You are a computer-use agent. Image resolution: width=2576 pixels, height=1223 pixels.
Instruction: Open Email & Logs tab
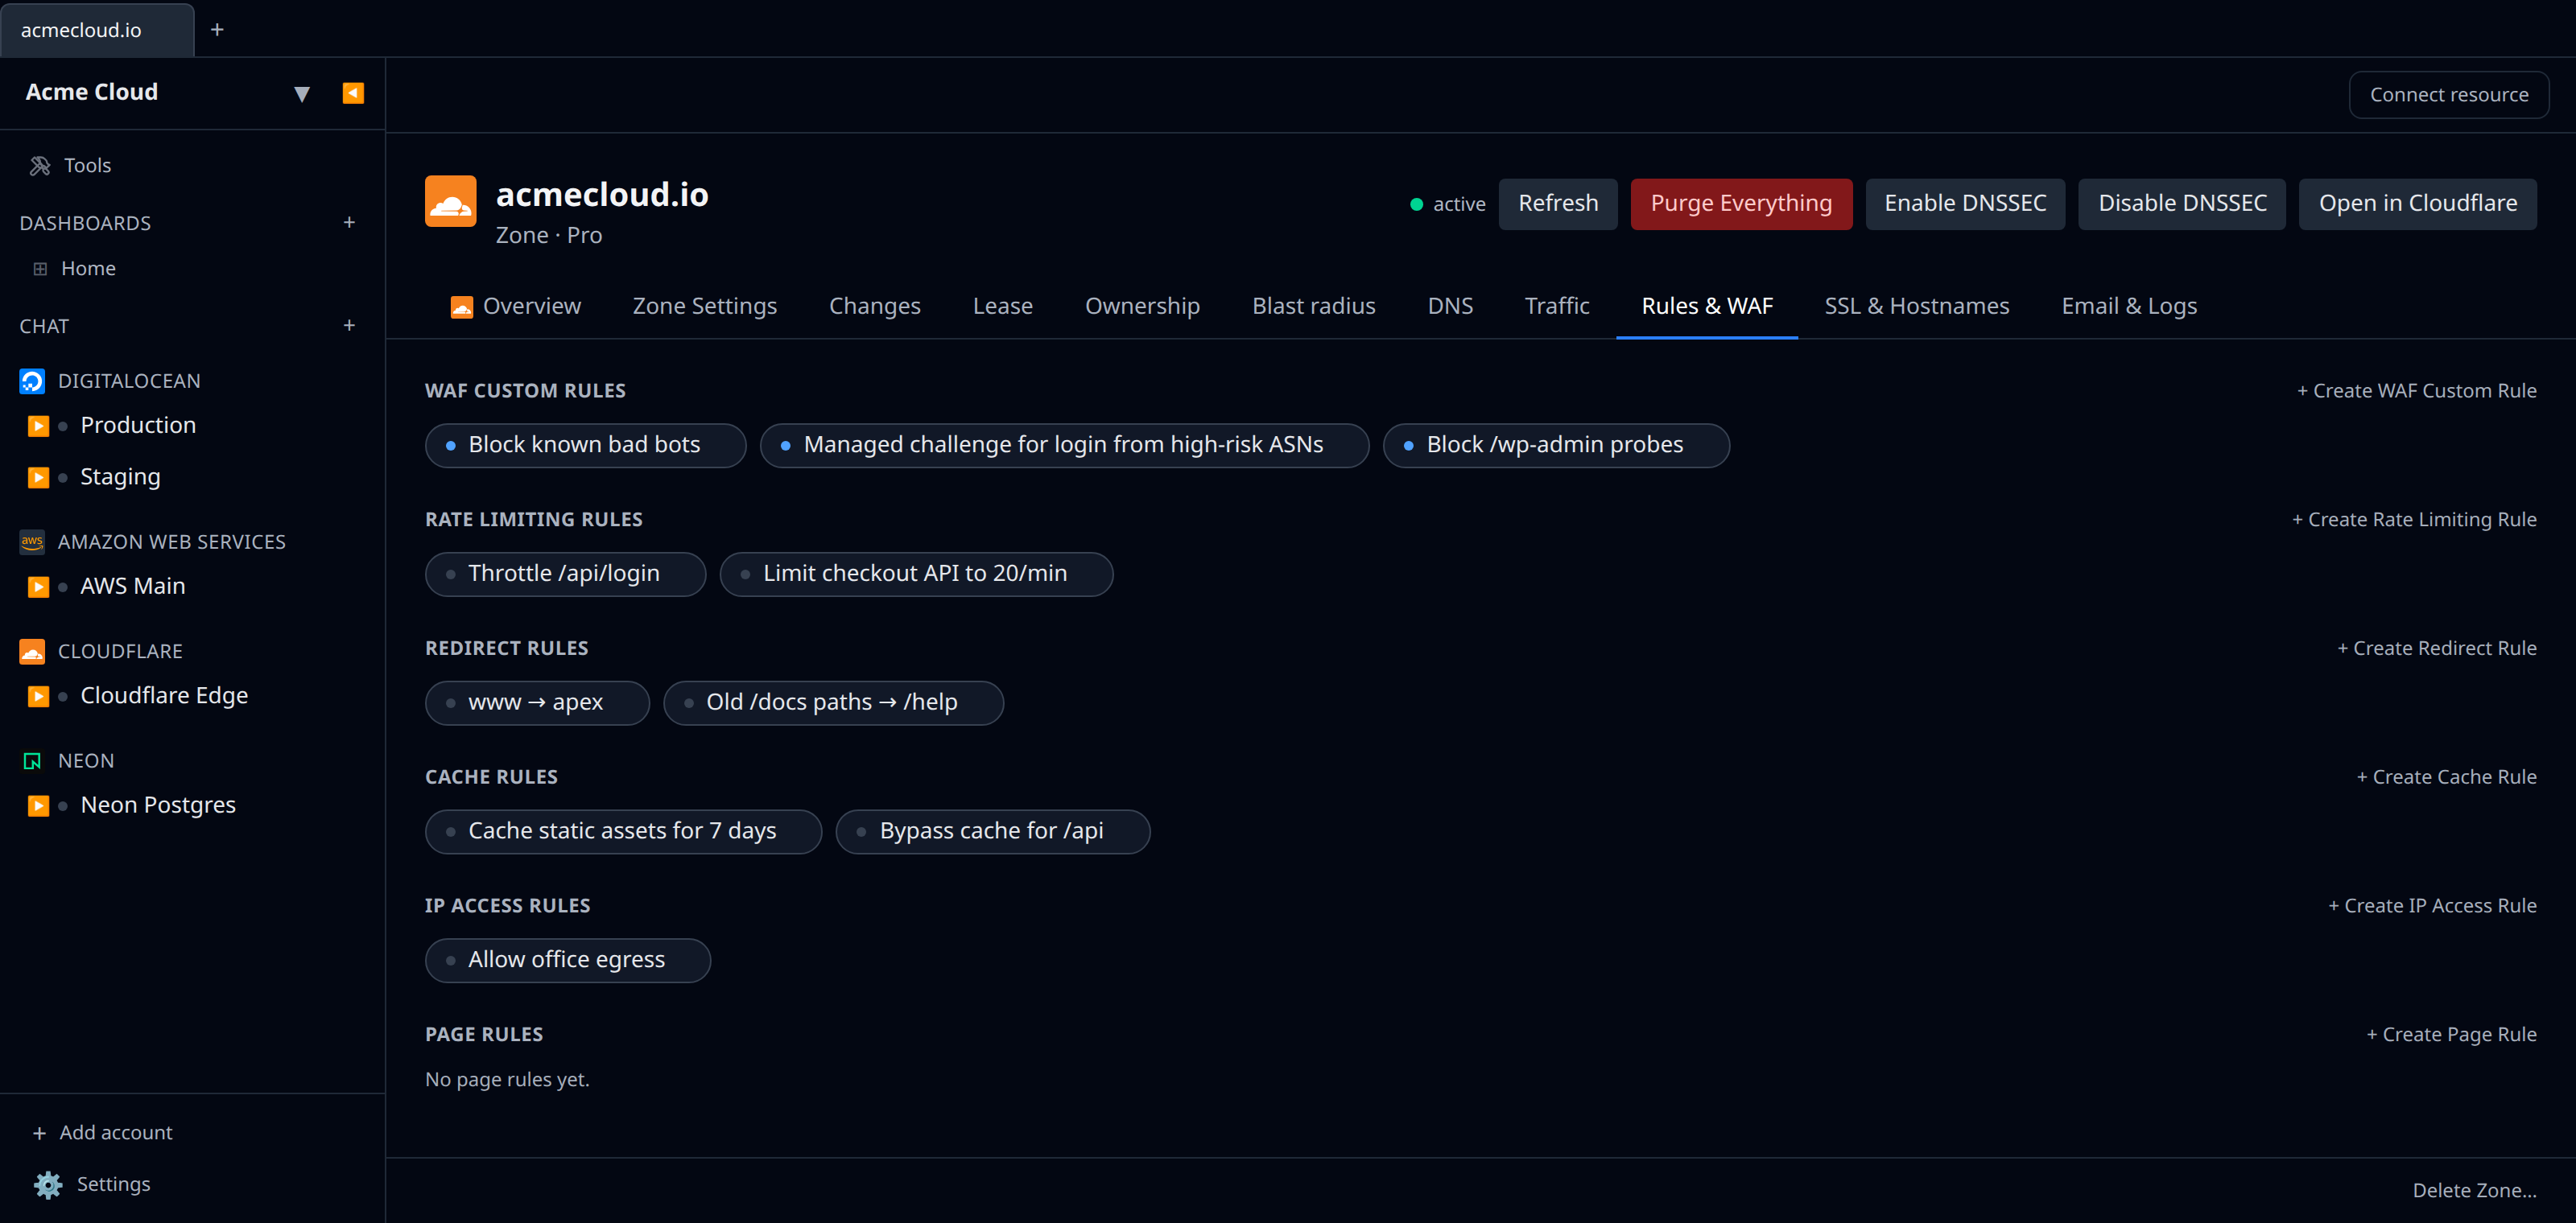[x=2129, y=306]
